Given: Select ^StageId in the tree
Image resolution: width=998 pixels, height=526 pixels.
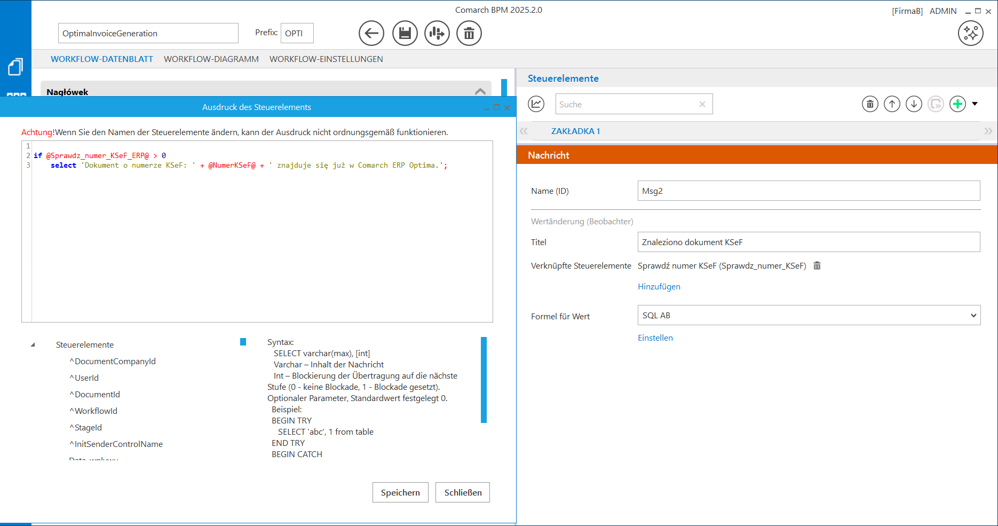Looking at the screenshot, I should click(85, 427).
